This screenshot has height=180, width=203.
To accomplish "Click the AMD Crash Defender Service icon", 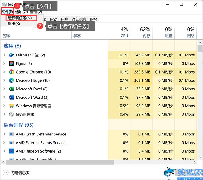I will [11, 134].
